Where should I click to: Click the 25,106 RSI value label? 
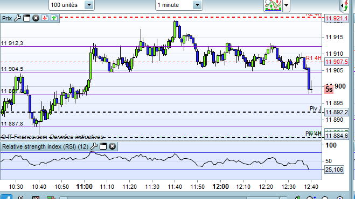[334, 169]
